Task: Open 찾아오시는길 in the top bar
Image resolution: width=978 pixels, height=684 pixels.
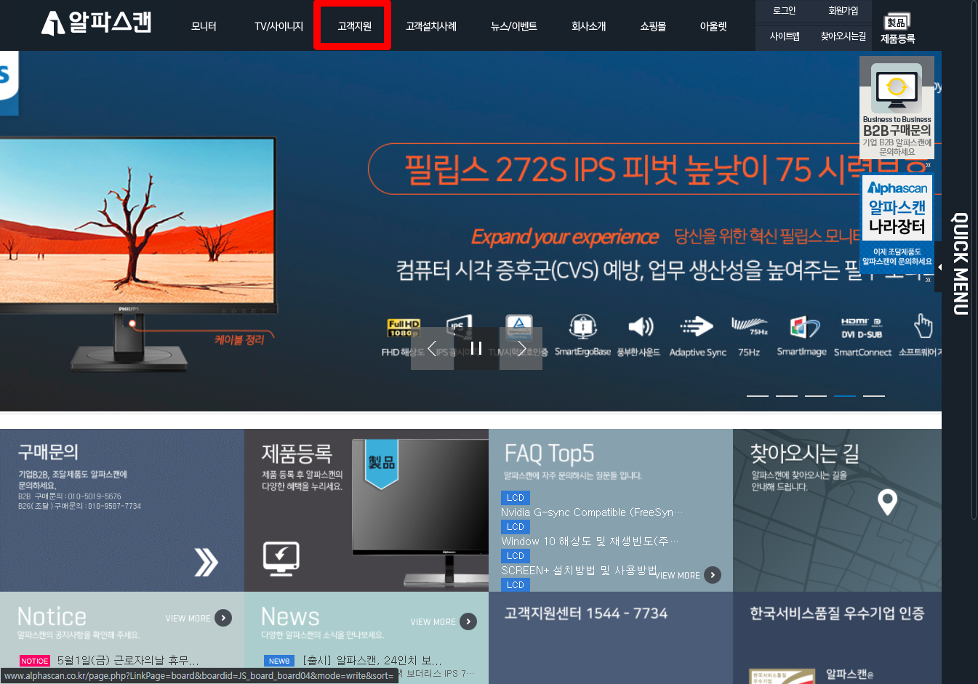Action: pyautogui.click(x=843, y=36)
